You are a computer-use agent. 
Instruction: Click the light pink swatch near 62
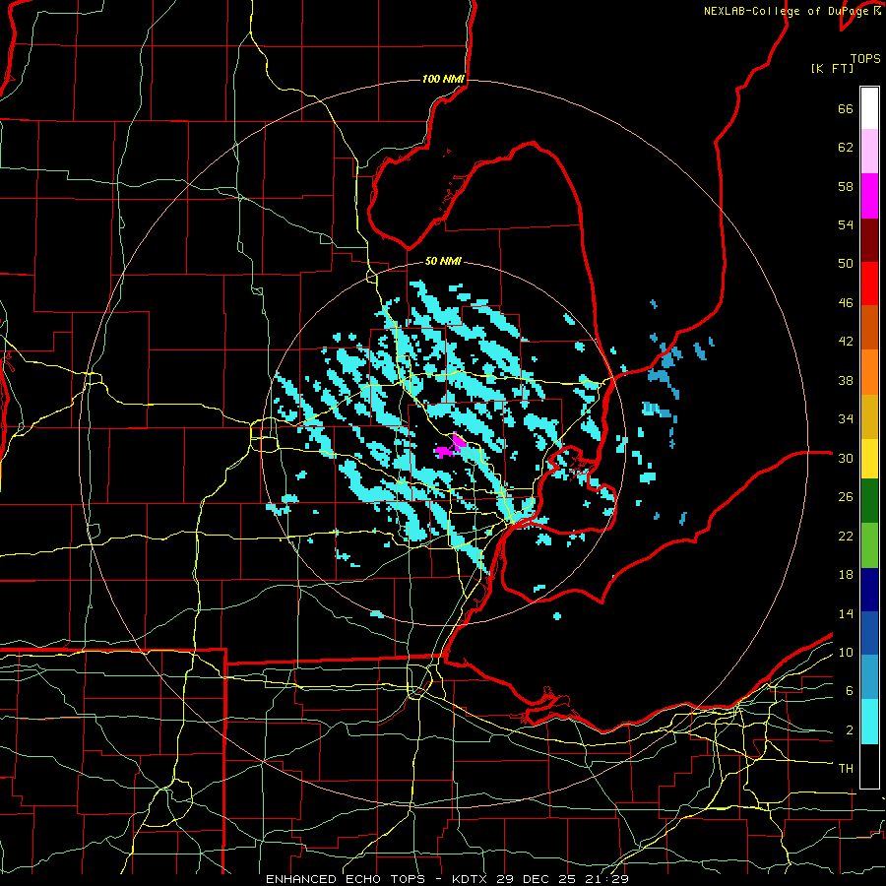pos(869,152)
